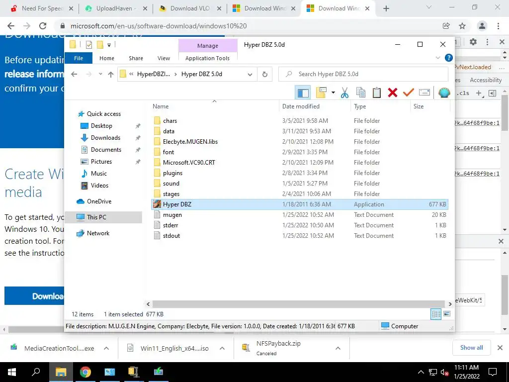Paste using the clipboard toolbar icon
509x382 pixels.
tap(377, 93)
